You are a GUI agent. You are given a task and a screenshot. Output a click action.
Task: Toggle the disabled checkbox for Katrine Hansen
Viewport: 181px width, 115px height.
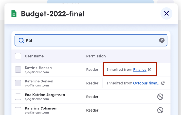[x=18, y=70]
